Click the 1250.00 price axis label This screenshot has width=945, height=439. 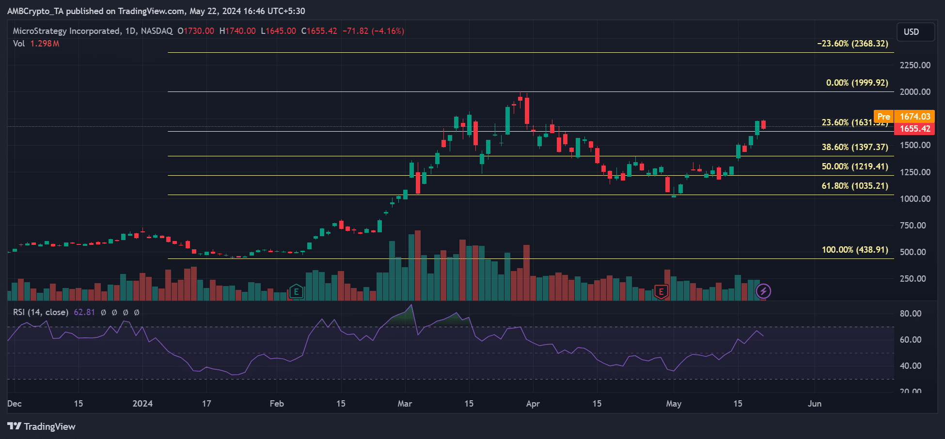pyautogui.click(x=915, y=172)
